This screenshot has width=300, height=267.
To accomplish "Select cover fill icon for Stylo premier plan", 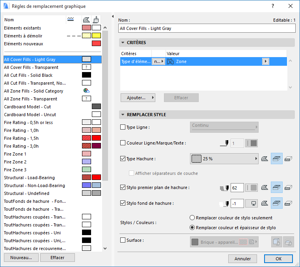I will 276,187.
